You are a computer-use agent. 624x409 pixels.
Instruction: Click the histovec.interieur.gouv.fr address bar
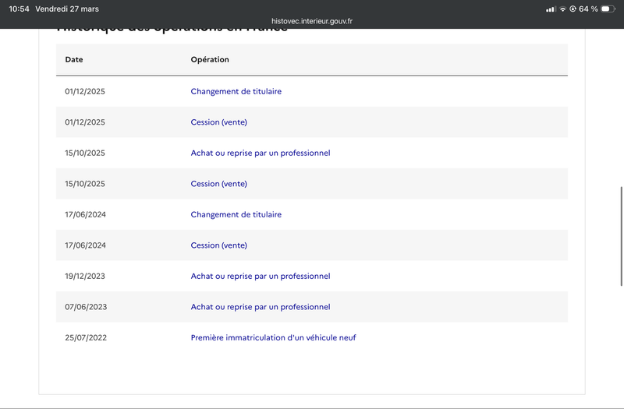(x=311, y=21)
